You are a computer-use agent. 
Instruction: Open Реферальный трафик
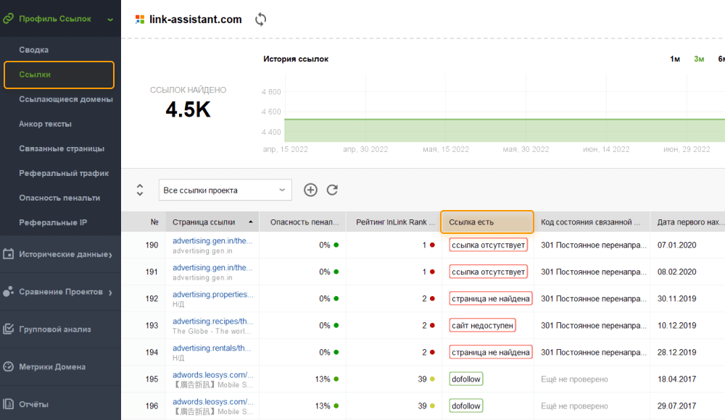click(64, 173)
